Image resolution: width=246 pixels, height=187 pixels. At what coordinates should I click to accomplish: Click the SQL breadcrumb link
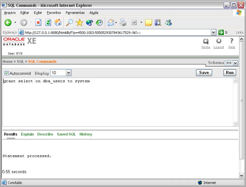coord(20,62)
